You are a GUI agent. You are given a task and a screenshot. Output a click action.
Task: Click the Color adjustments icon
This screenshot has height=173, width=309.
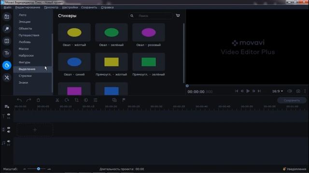coord(86,100)
